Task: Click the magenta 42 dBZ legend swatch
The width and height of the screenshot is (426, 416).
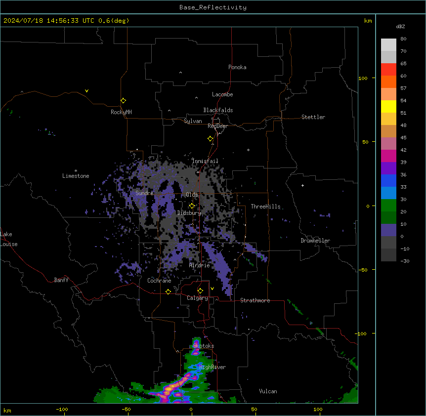Action: [x=388, y=156]
